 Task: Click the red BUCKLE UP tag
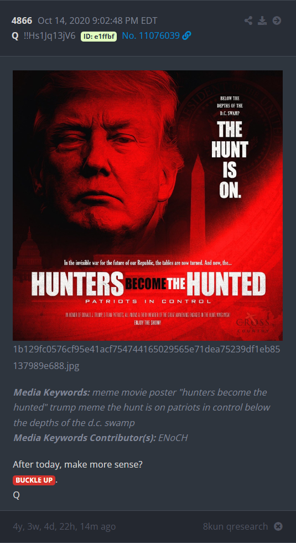coord(34,480)
